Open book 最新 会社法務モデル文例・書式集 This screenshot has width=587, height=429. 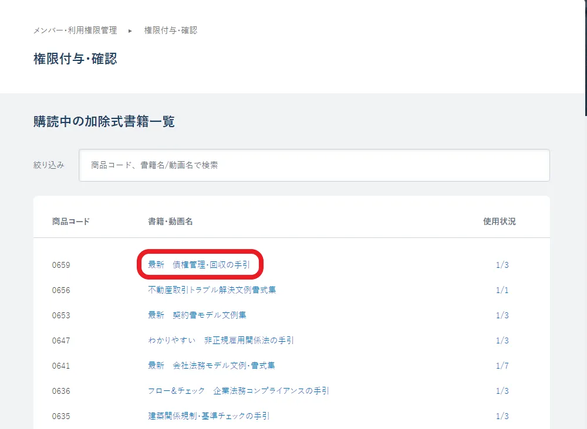pos(211,366)
